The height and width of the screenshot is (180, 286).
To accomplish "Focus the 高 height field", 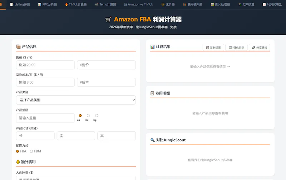I will [x=117, y=136].
